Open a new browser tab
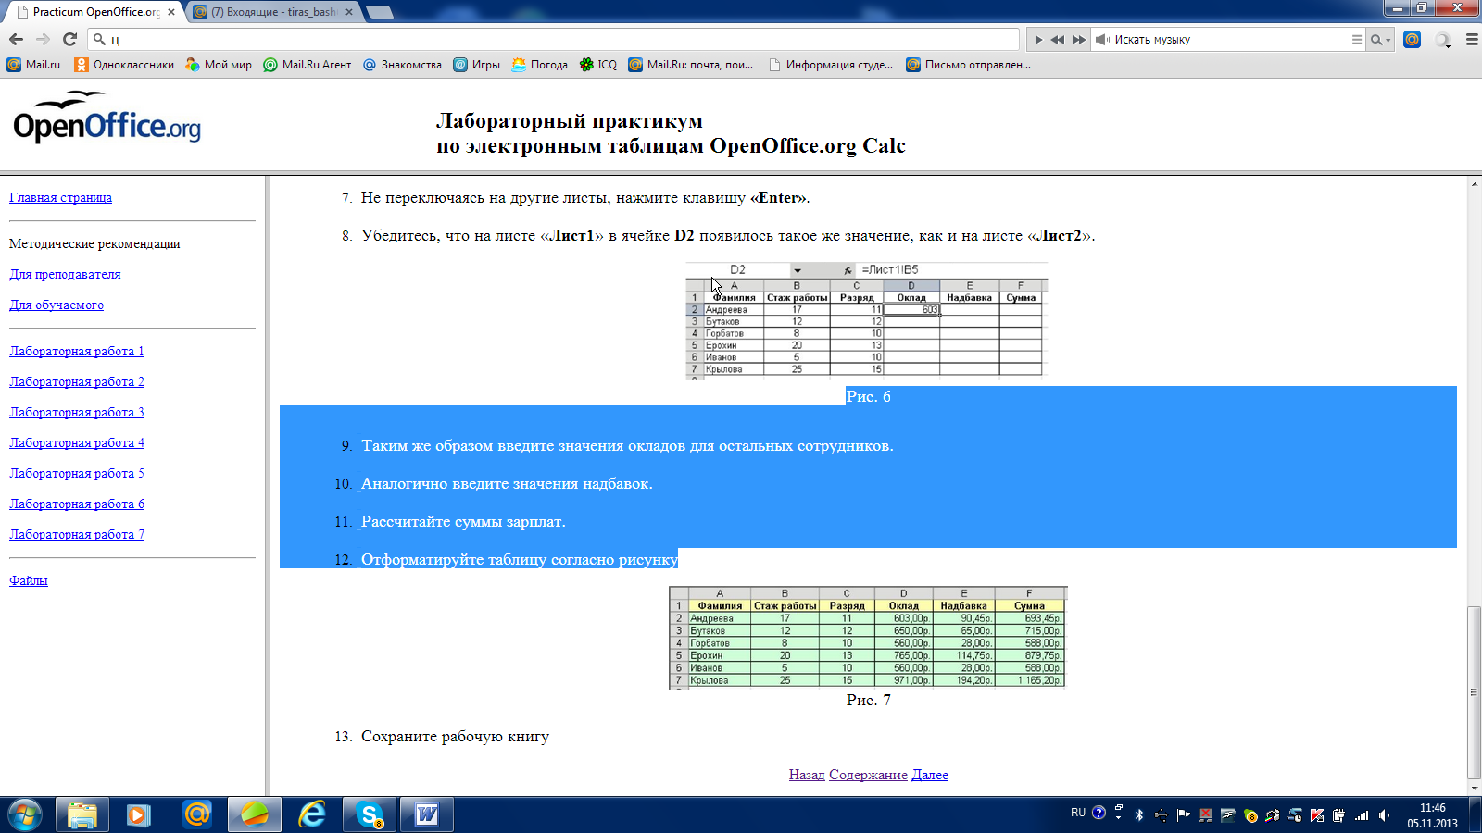This screenshot has width=1482, height=833. [380, 12]
